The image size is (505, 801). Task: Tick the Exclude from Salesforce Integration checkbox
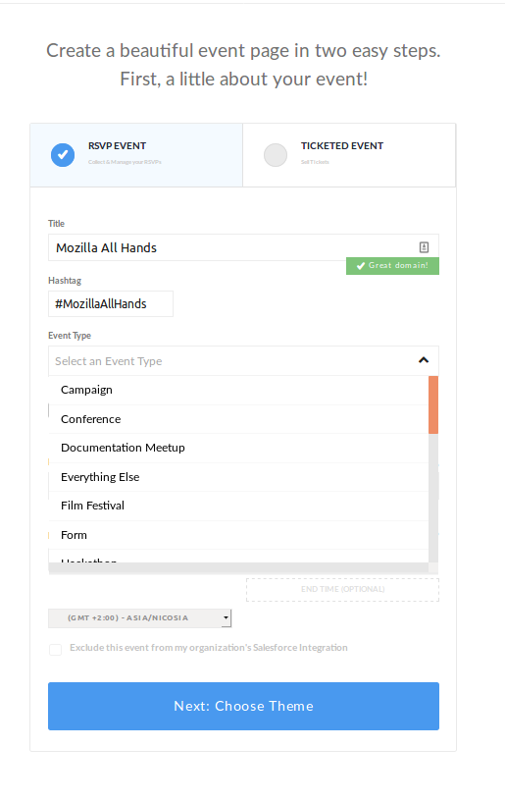click(55, 649)
